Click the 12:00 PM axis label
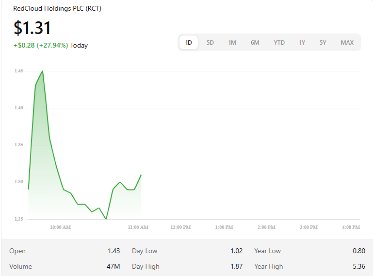This screenshot has height=276, width=373. pyautogui.click(x=180, y=227)
